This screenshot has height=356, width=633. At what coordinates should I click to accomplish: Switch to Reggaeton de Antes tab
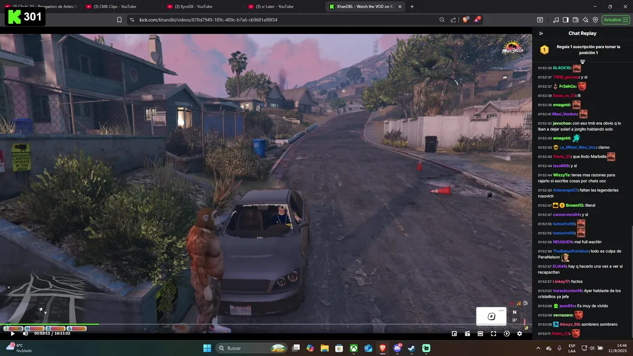41,6
